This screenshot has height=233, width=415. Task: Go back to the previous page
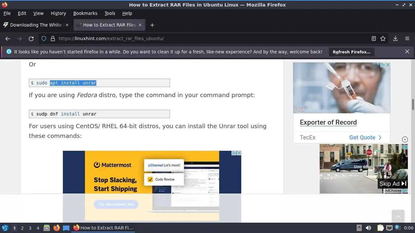(8, 39)
